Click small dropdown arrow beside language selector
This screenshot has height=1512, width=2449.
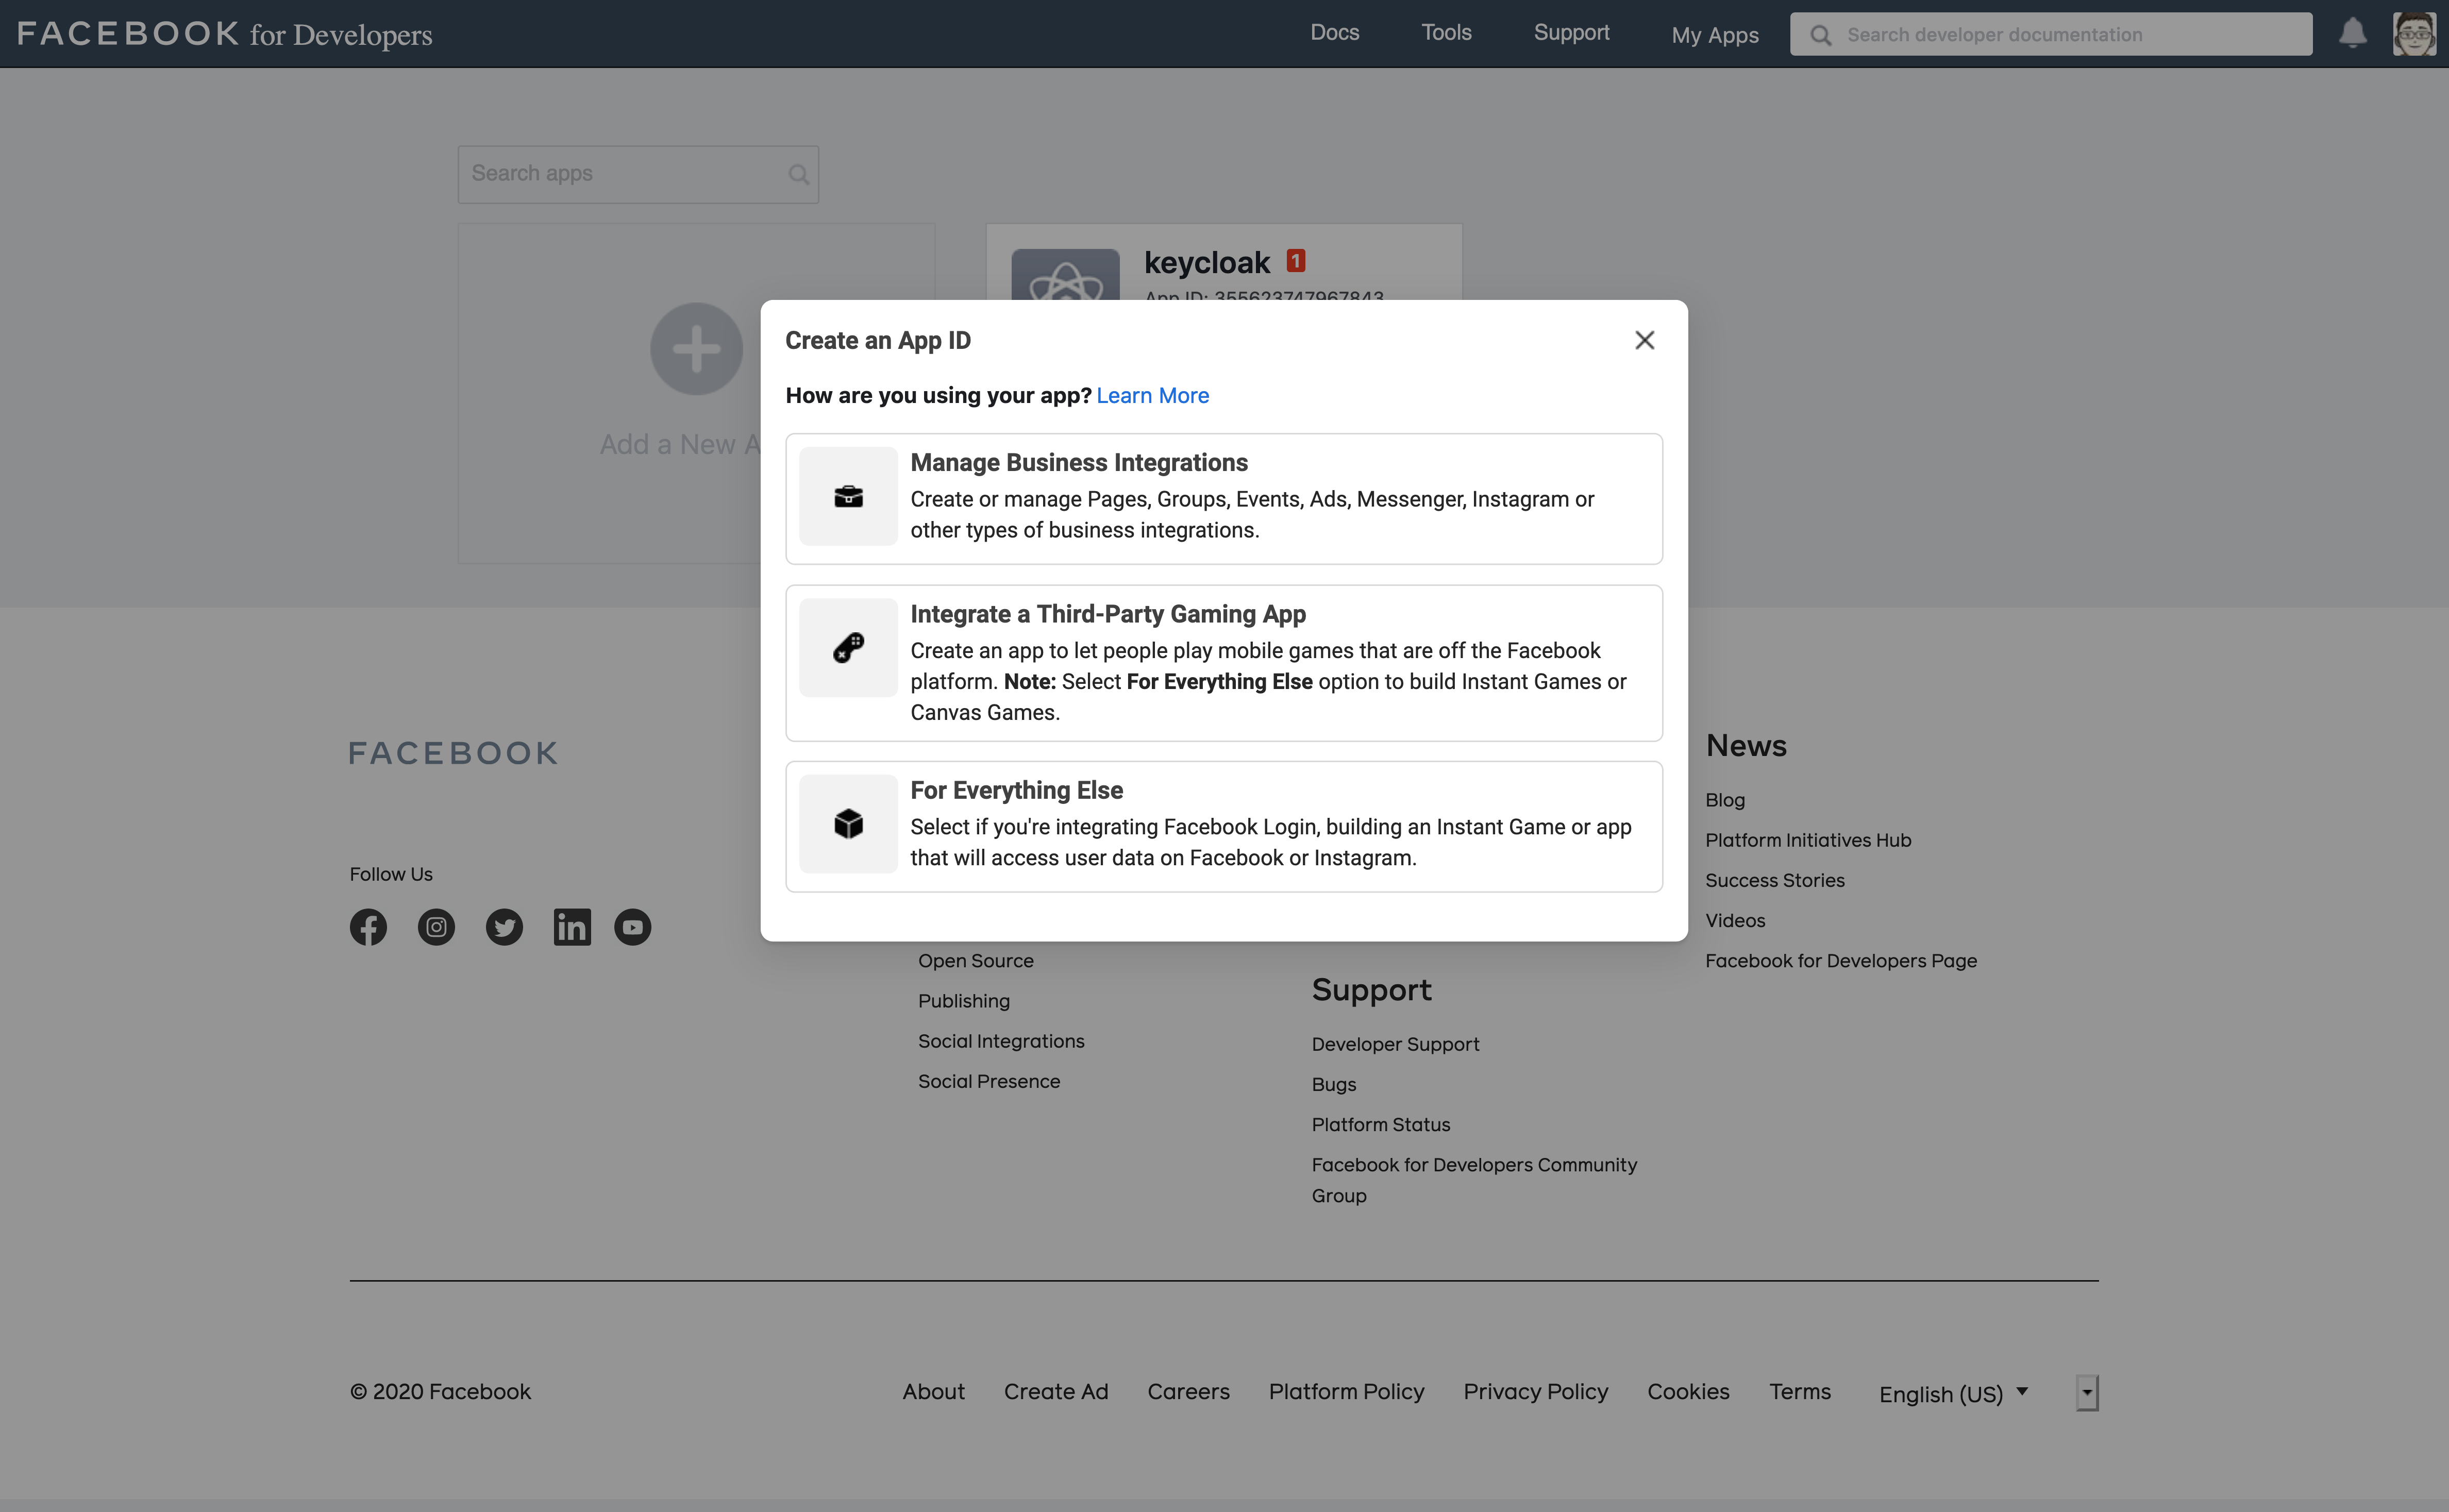[x=2086, y=1392]
